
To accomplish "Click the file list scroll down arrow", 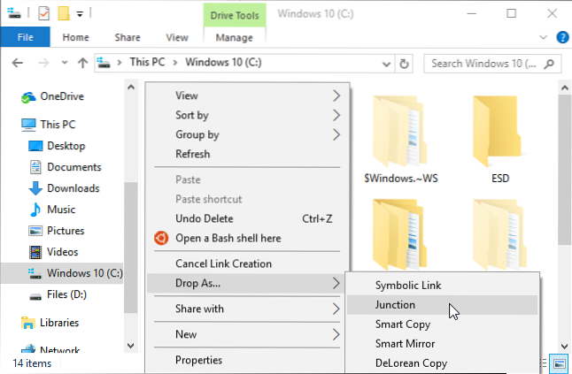I will click(565, 346).
